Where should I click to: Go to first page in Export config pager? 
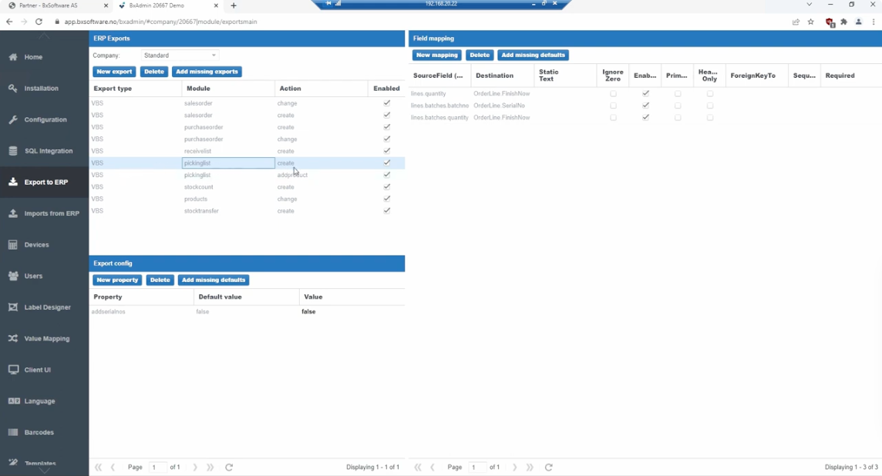click(x=99, y=467)
